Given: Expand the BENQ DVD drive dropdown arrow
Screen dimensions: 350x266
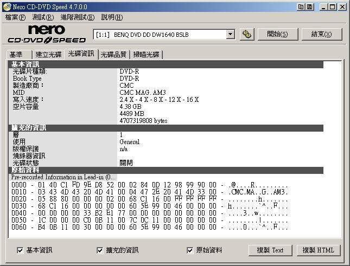Looking at the screenshot, I should click(230, 35).
